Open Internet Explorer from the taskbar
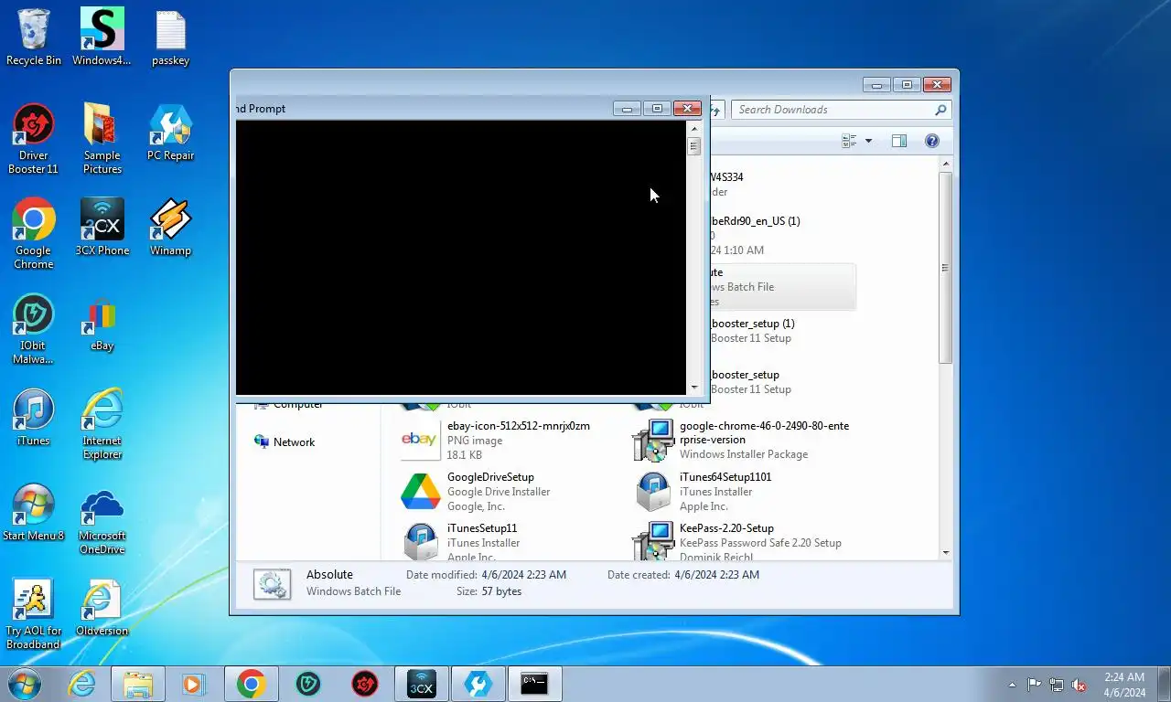Viewport: 1171px width, 702px height. pyautogui.click(x=82, y=684)
